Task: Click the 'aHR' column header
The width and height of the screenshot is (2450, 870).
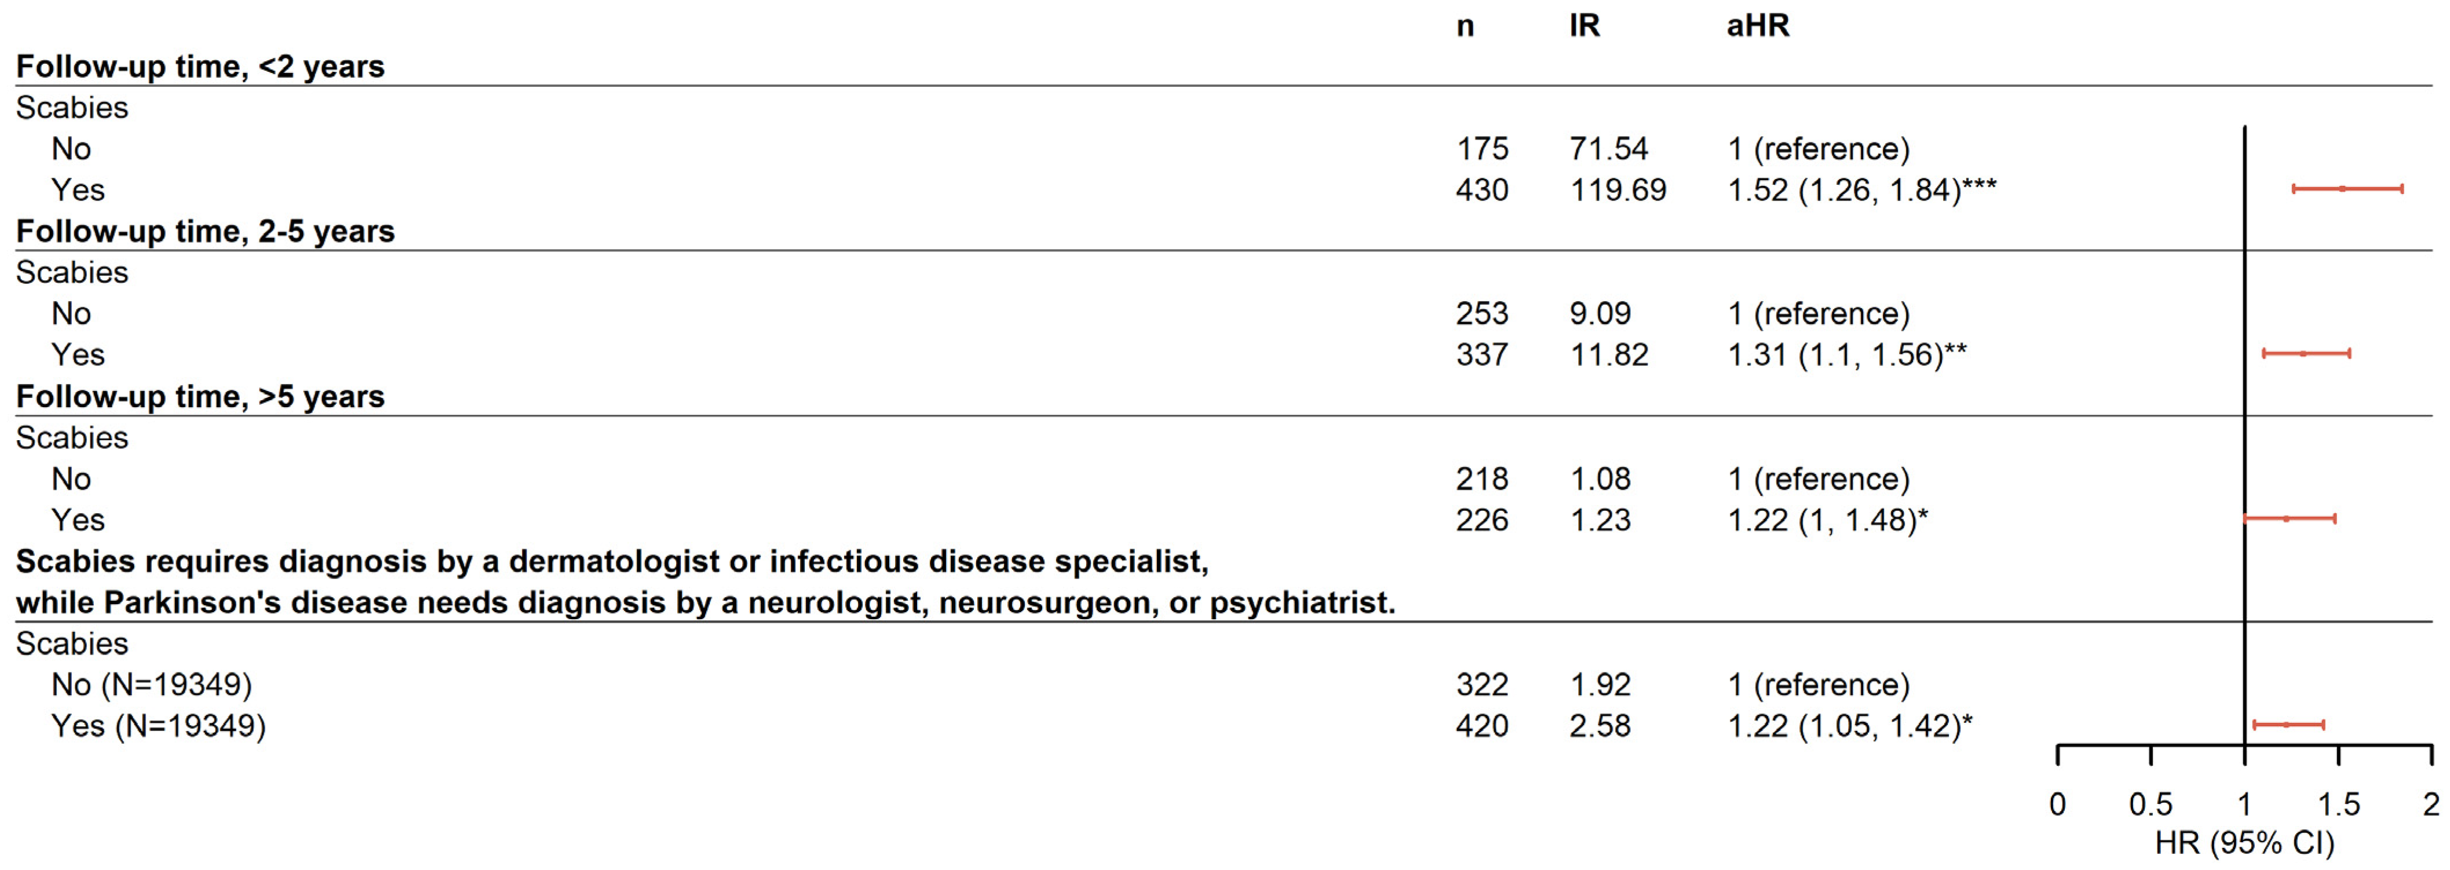Action: [1758, 25]
